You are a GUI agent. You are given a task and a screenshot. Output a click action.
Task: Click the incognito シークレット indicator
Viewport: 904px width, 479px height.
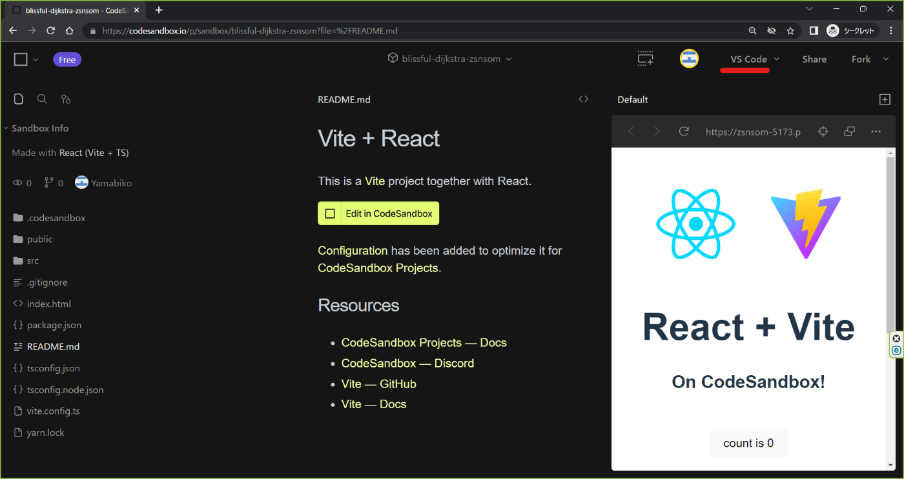pos(852,30)
